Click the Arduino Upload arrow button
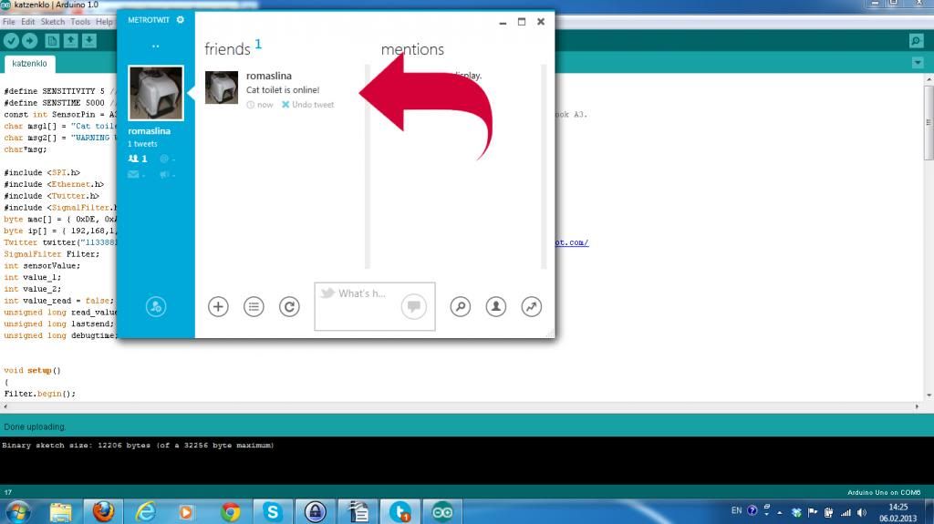The width and height of the screenshot is (934, 524). (30, 40)
